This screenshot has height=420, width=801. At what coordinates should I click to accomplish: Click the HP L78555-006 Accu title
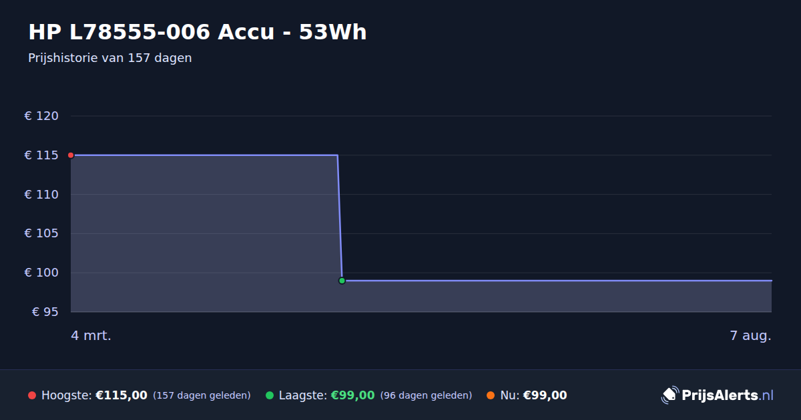[198, 32]
